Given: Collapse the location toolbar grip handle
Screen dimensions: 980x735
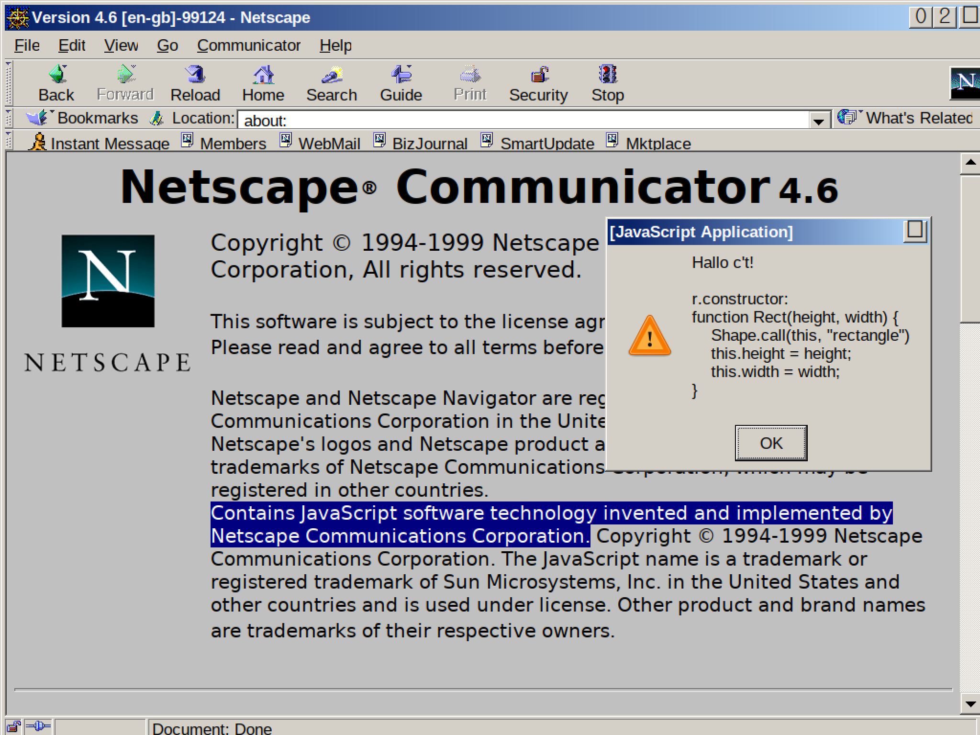Looking at the screenshot, I should pyautogui.click(x=9, y=118).
